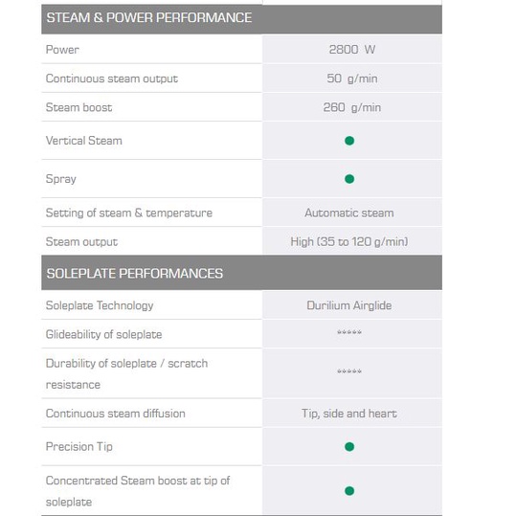Click the Durilium Airglide value

point(349,305)
